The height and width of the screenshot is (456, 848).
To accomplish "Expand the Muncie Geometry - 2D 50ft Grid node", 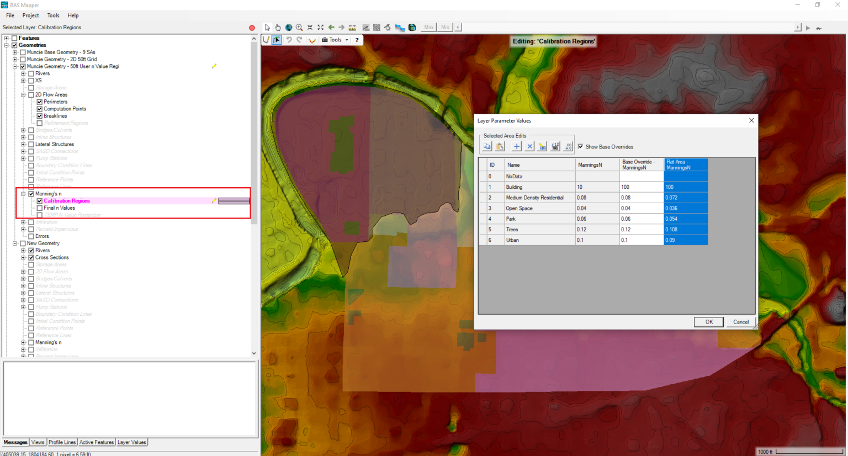I will [15, 60].
